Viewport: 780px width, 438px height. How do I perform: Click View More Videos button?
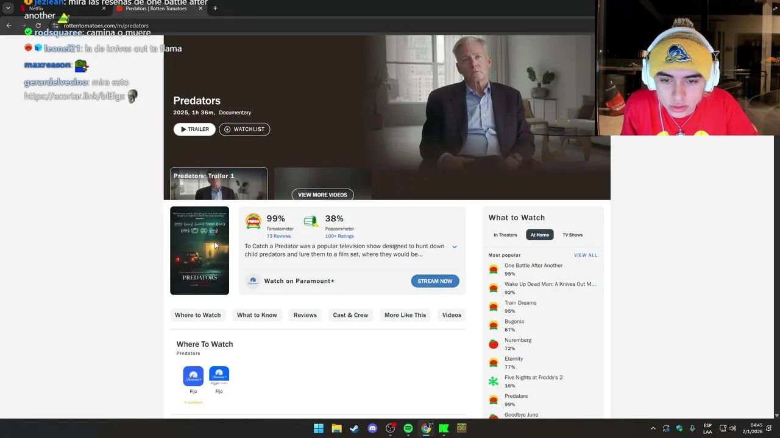pos(322,195)
